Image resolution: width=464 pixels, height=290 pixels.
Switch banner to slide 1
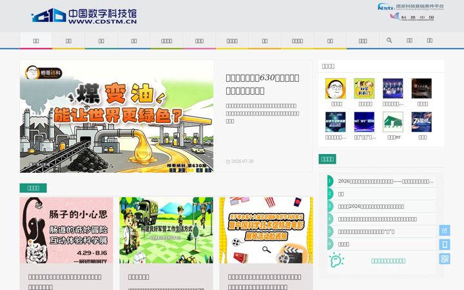point(173,170)
